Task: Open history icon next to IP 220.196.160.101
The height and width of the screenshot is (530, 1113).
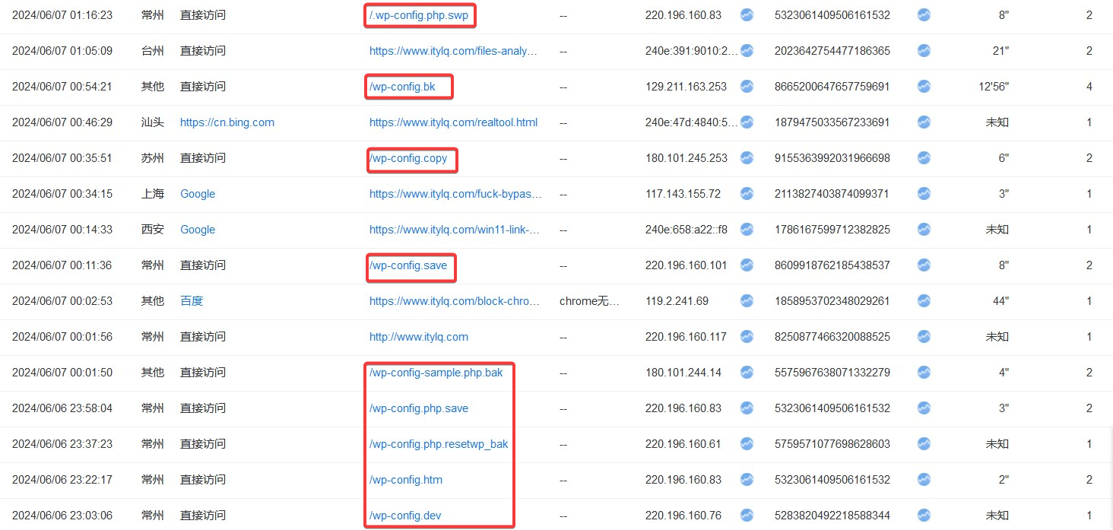Action: (747, 265)
